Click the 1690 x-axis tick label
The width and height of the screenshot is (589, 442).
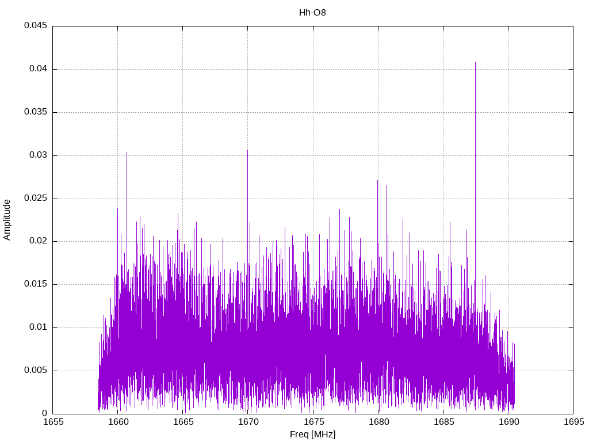[x=508, y=422]
